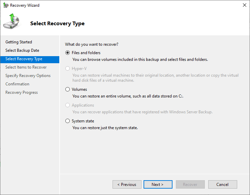Cancel the recovery wizard
The height and width of the screenshot is (195, 250).
point(222,184)
